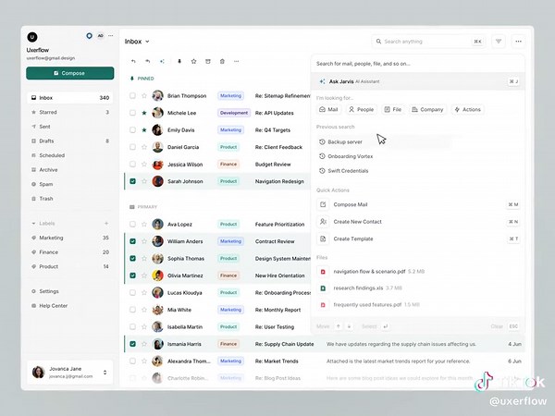This screenshot has height=416, width=555.
Task: Open the Starred folder
Action: [70, 112]
